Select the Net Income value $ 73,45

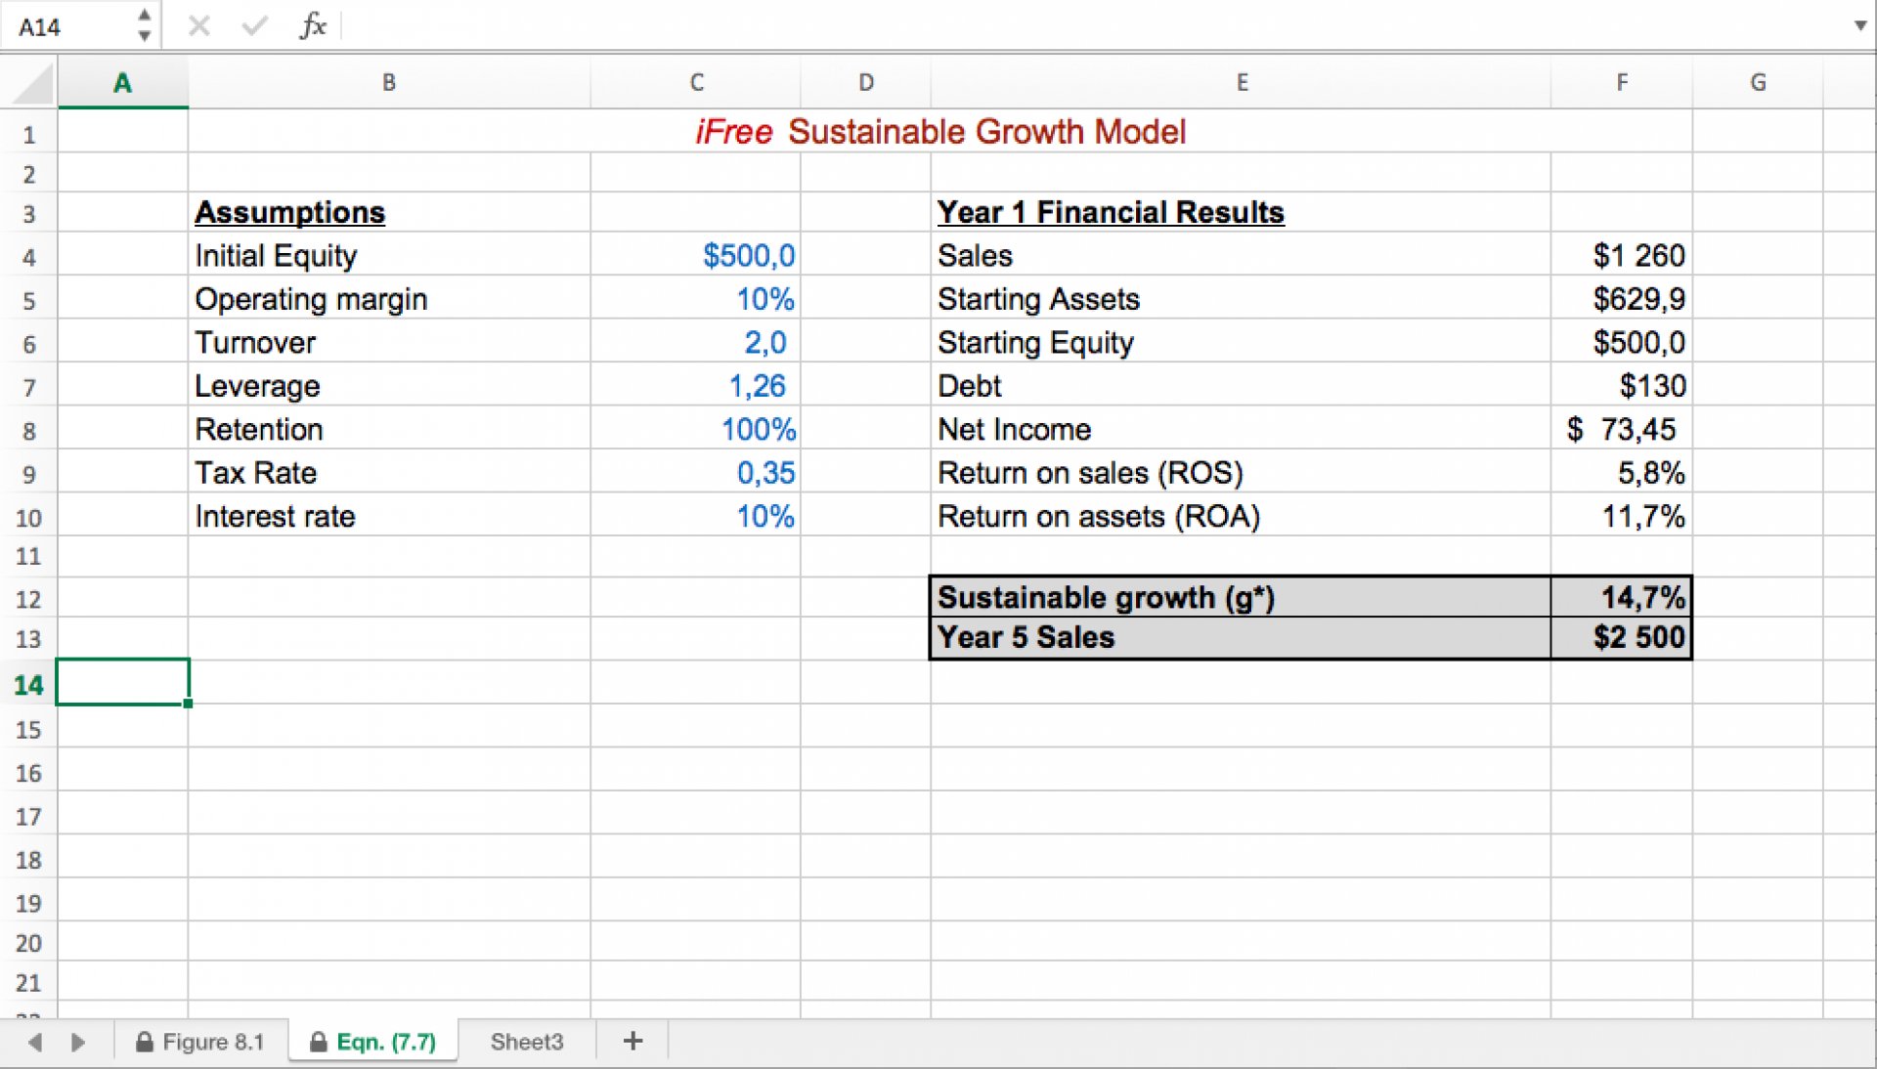1622,429
